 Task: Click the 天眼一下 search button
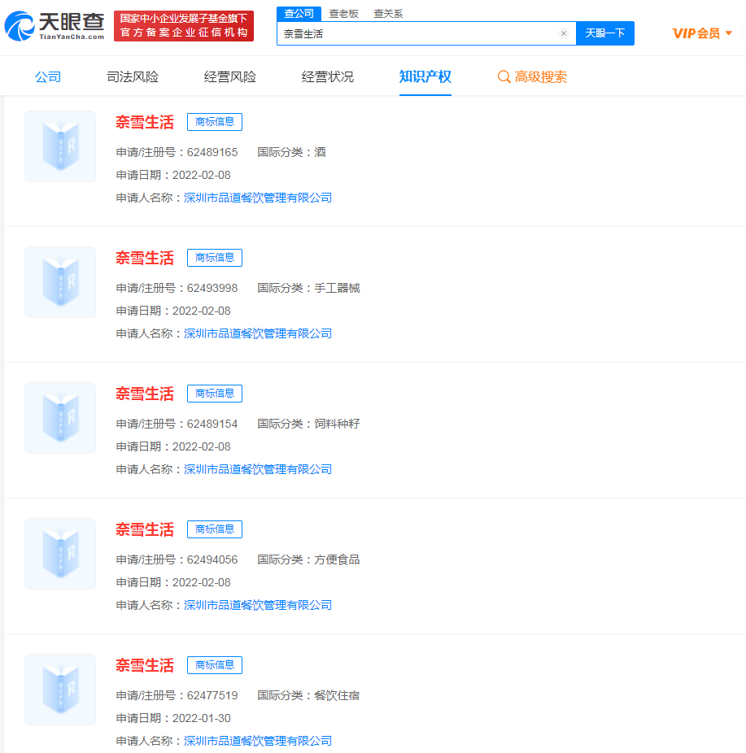604,33
